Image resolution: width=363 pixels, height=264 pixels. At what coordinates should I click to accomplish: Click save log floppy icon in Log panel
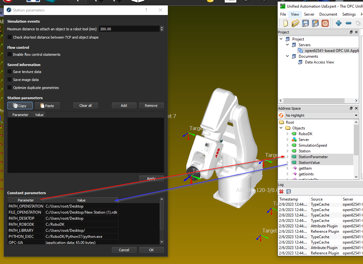point(288,191)
